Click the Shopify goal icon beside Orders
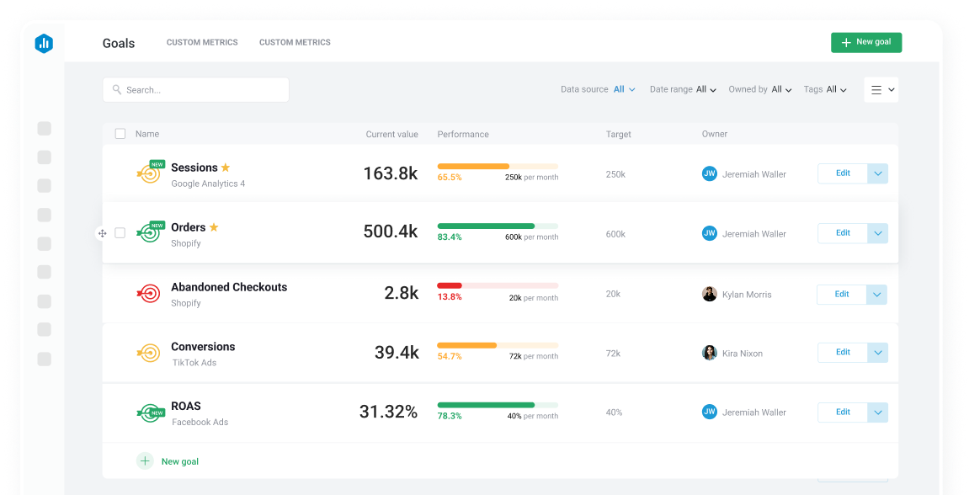This screenshot has height=495, width=969. point(150,232)
